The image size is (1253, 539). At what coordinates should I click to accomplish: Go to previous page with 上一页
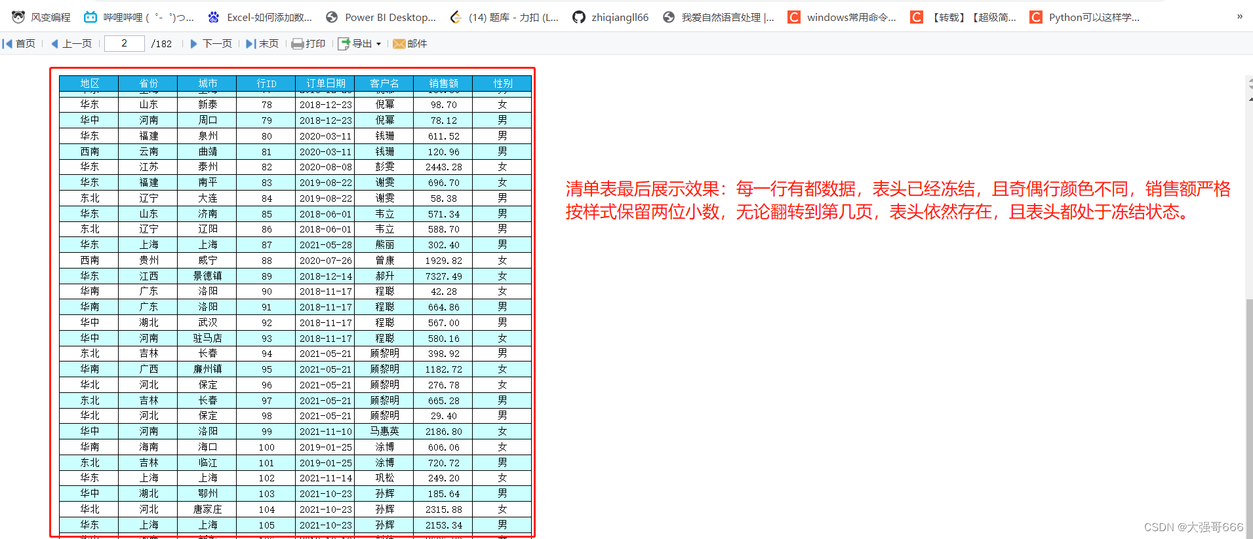click(x=71, y=44)
